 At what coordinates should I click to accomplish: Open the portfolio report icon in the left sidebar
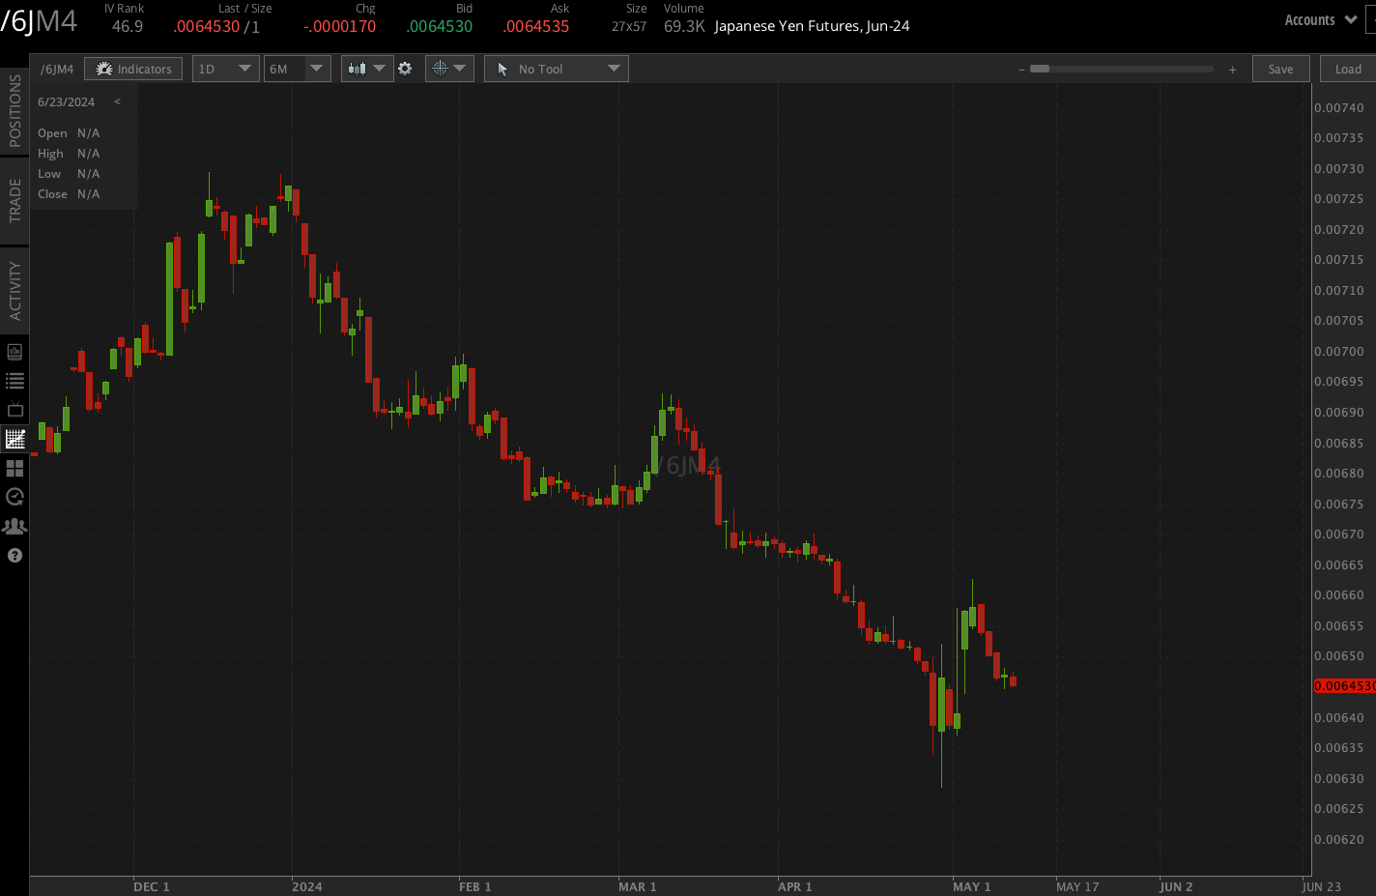point(14,352)
